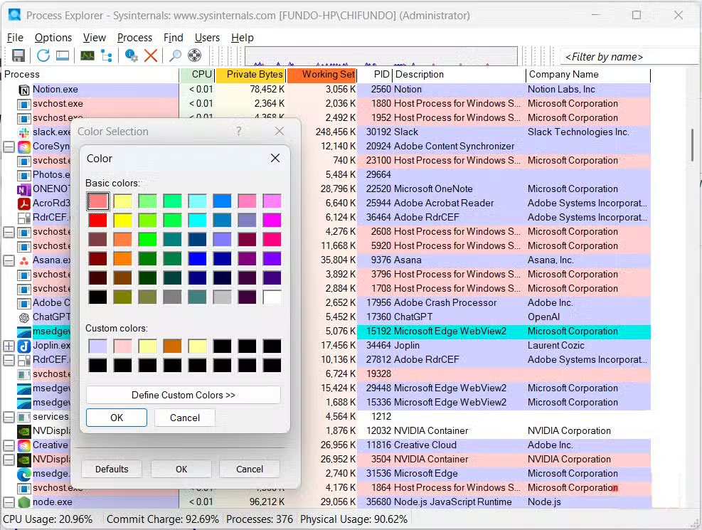
Task: Collapse the CoreSync process tree node
Action: click(x=9, y=147)
